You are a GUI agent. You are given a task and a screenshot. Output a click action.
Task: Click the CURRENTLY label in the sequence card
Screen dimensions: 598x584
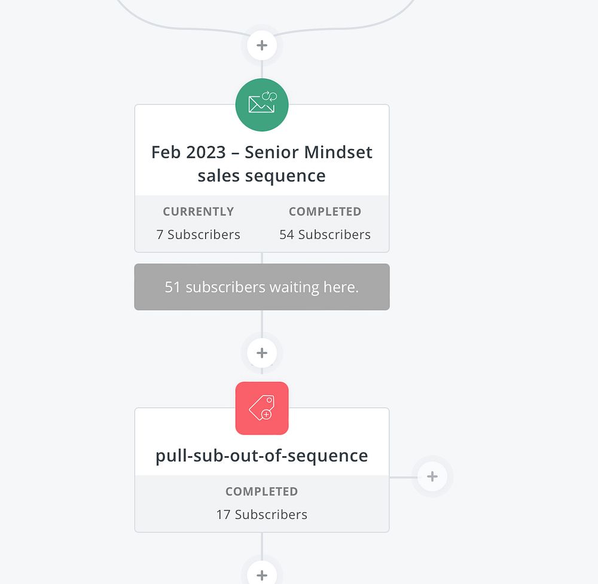(x=199, y=212)
